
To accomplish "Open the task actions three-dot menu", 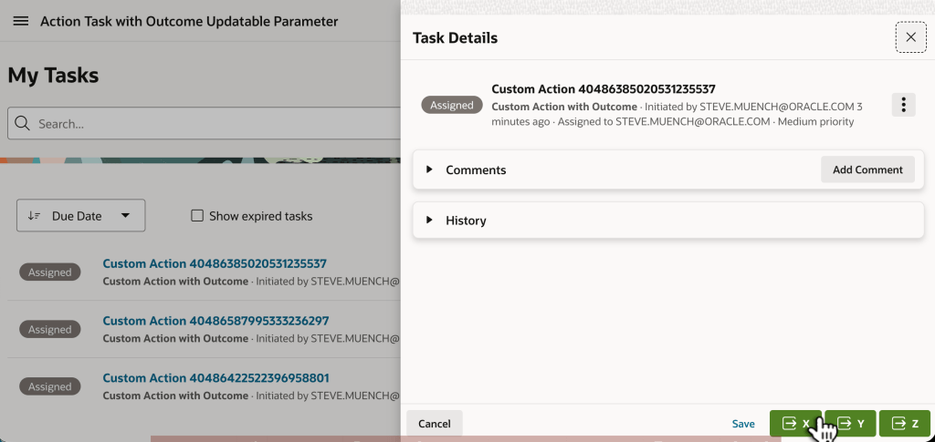I will 902,105.
